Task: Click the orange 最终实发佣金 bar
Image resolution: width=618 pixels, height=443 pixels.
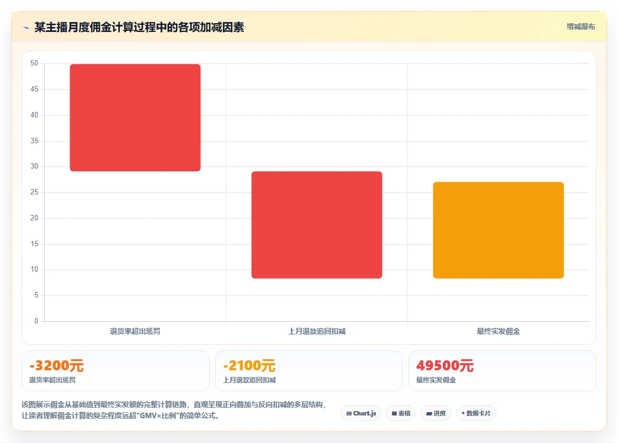Action: (498, 230)
